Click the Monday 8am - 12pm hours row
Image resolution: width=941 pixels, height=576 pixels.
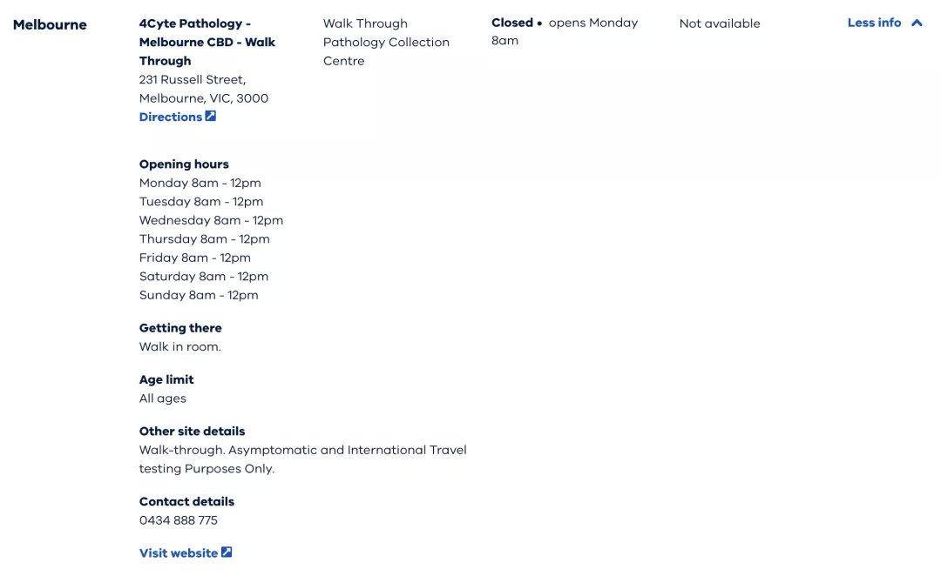click(x=200, y=183)
